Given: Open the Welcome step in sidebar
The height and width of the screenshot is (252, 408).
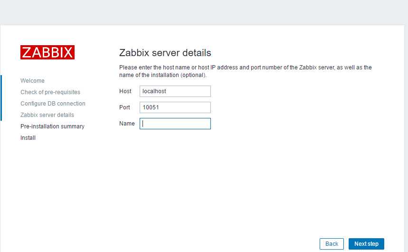Looking at the screenshot, I should [32, 81].
